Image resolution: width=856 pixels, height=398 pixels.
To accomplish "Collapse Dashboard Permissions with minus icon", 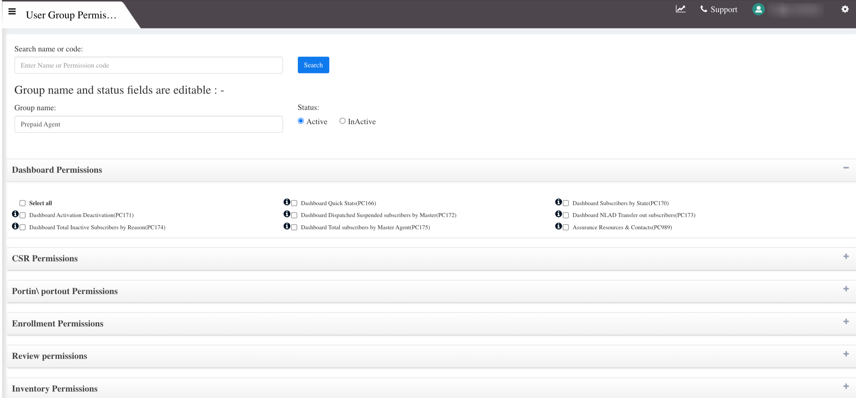I will point(846,168).
